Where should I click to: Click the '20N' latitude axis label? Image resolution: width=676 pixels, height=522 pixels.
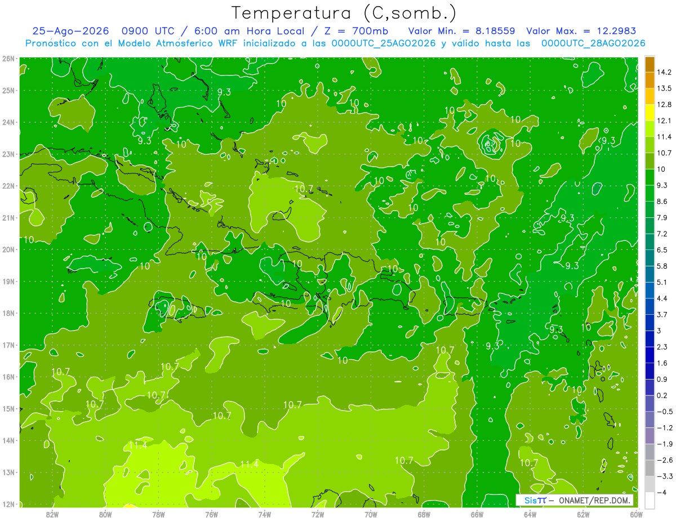(x=9, y=249)
